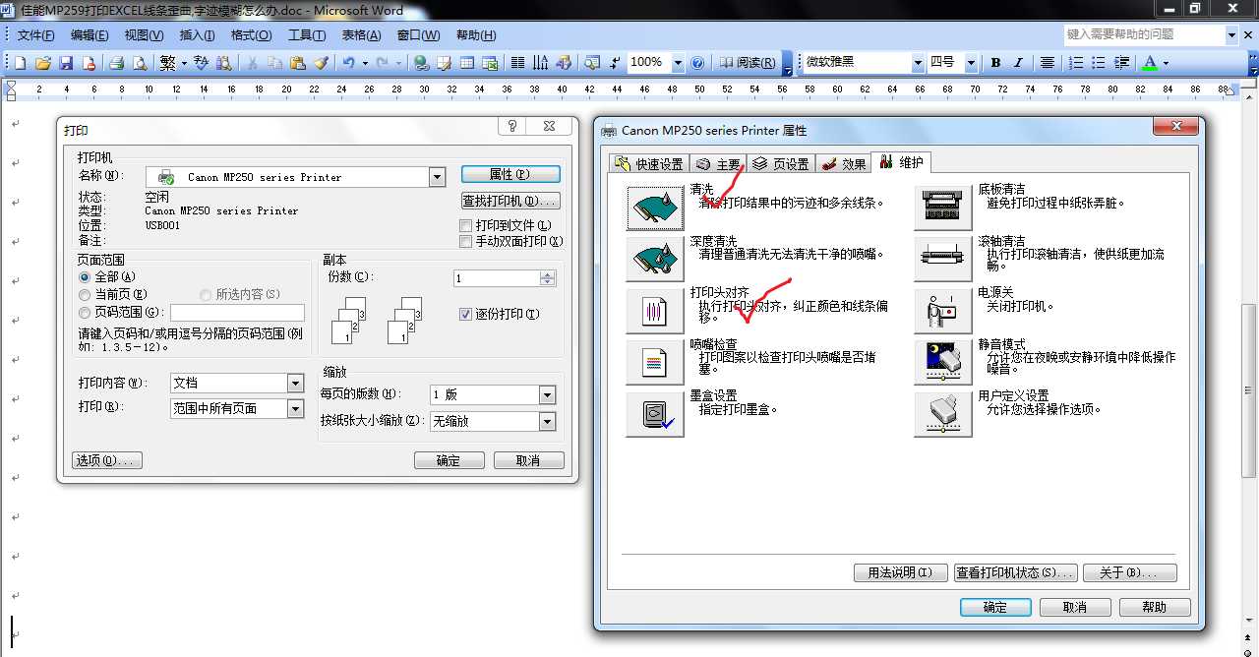1259x657 pixels.
Task: Click the numbered list icon
Action: (1076, 63)
